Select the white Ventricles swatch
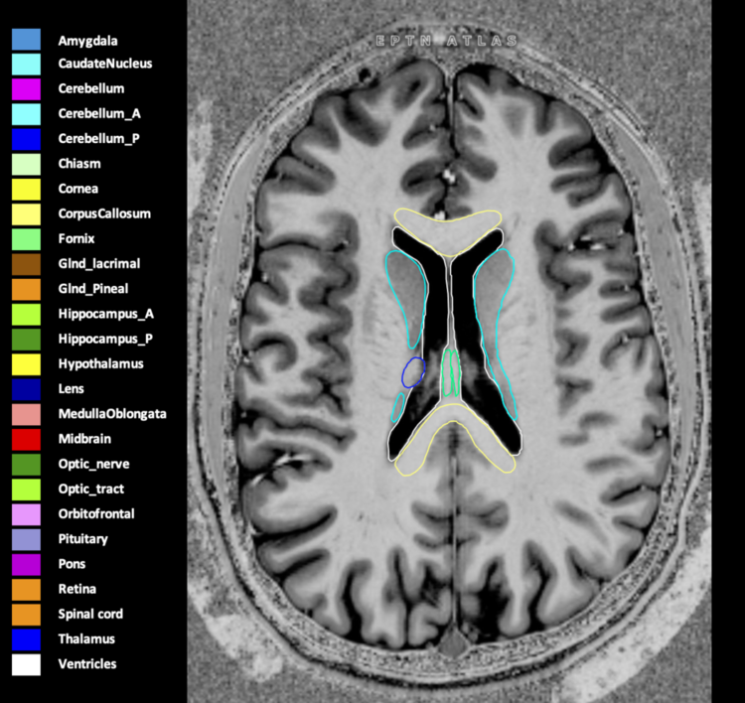This screenshot has height=703, width=745. point(26,664)
